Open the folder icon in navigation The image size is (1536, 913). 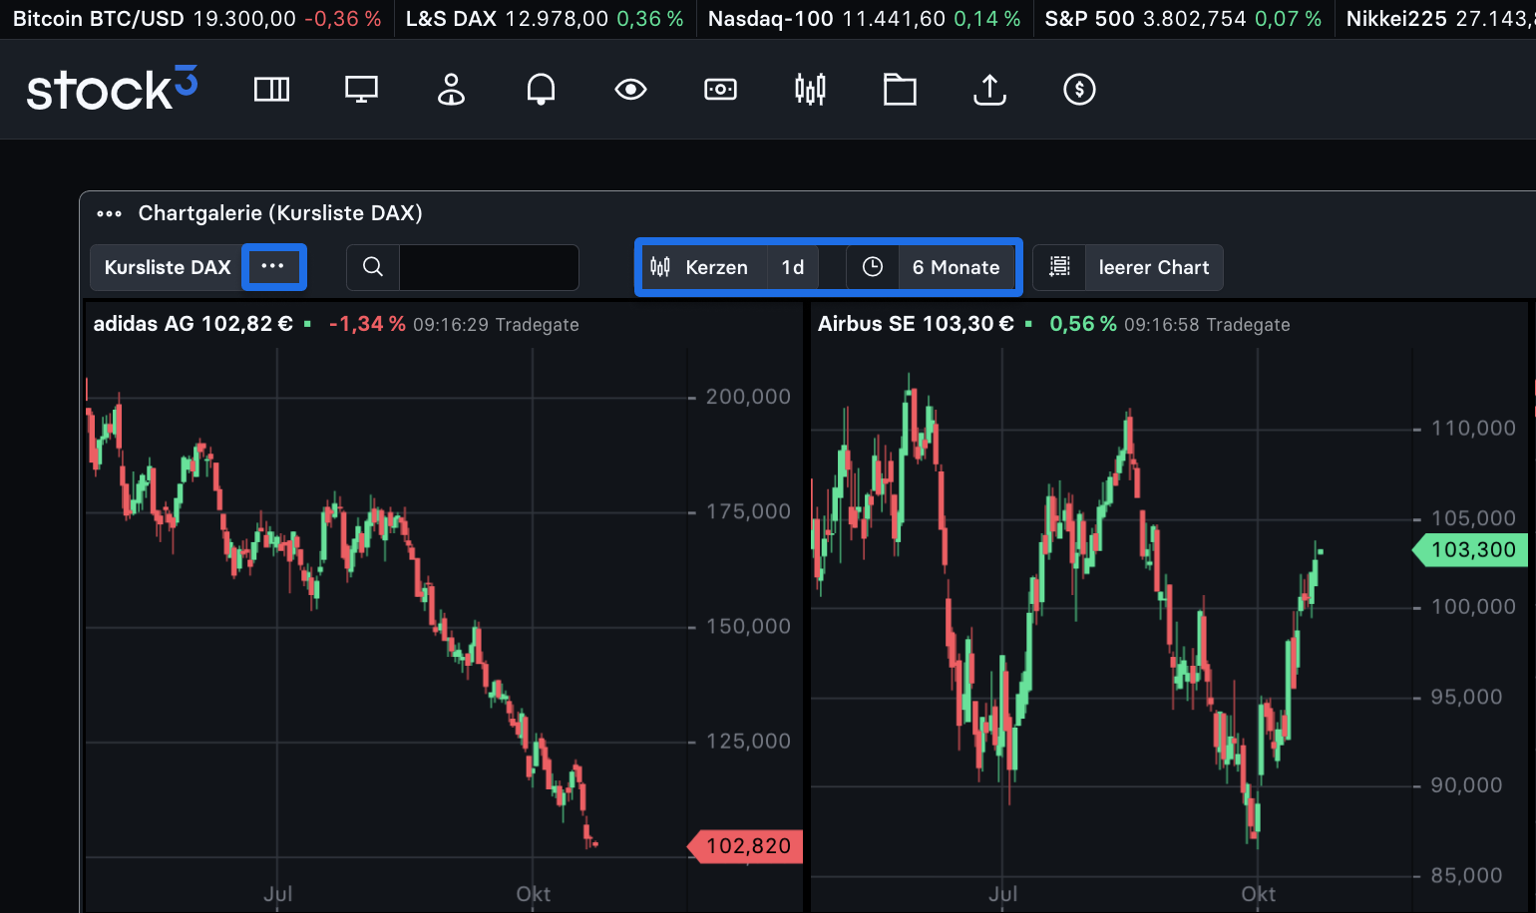[900, 90]
